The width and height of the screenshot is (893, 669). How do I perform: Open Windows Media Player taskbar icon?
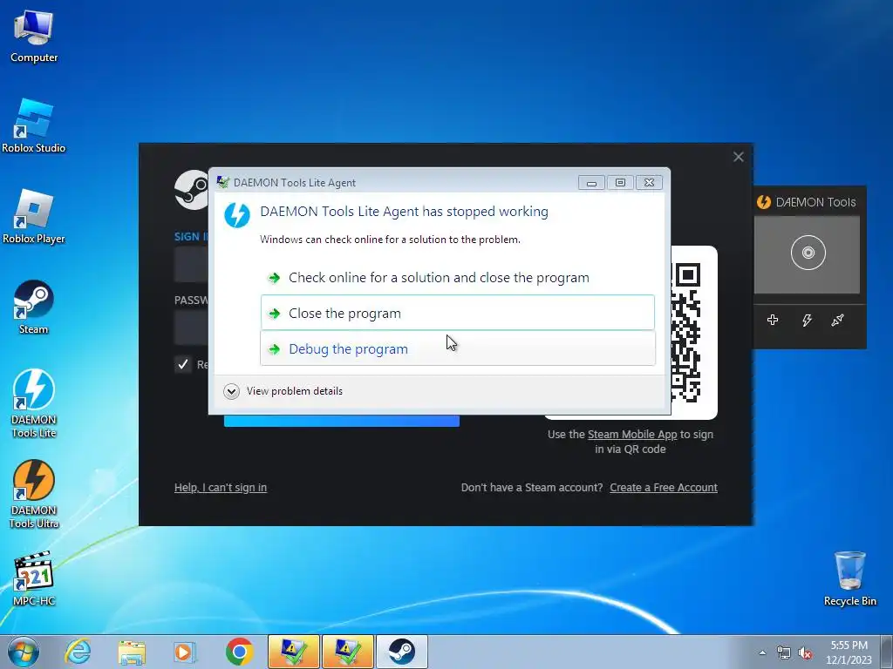pos(185,652)
